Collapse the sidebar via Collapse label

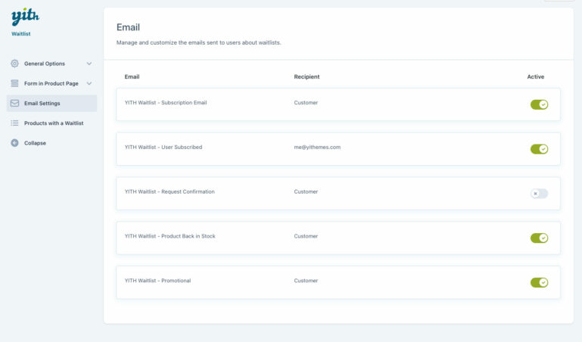click(x=35, y=143)
